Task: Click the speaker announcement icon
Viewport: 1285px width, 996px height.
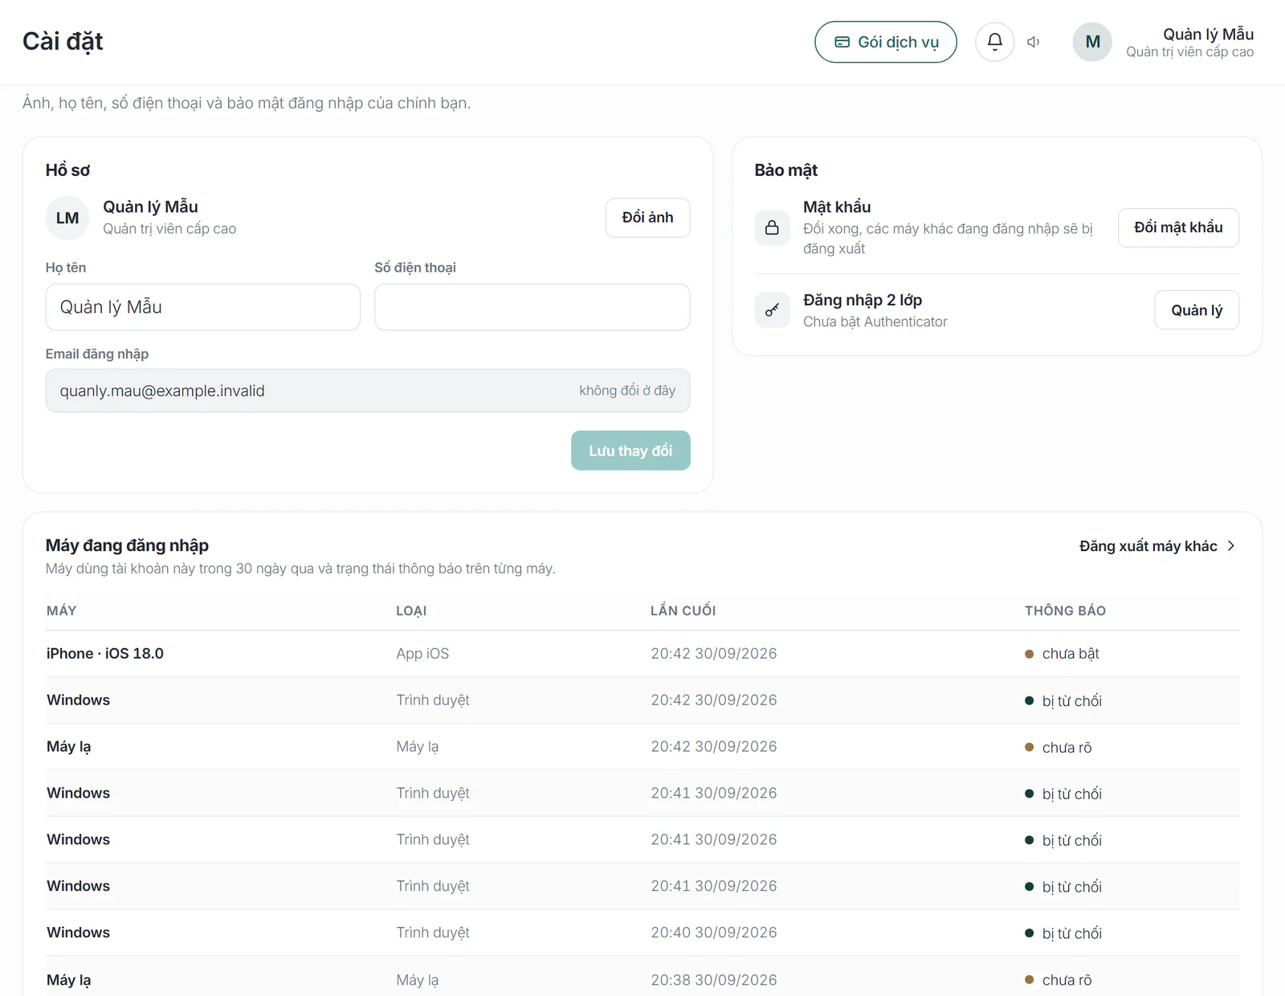Action: click(1034, 42)
